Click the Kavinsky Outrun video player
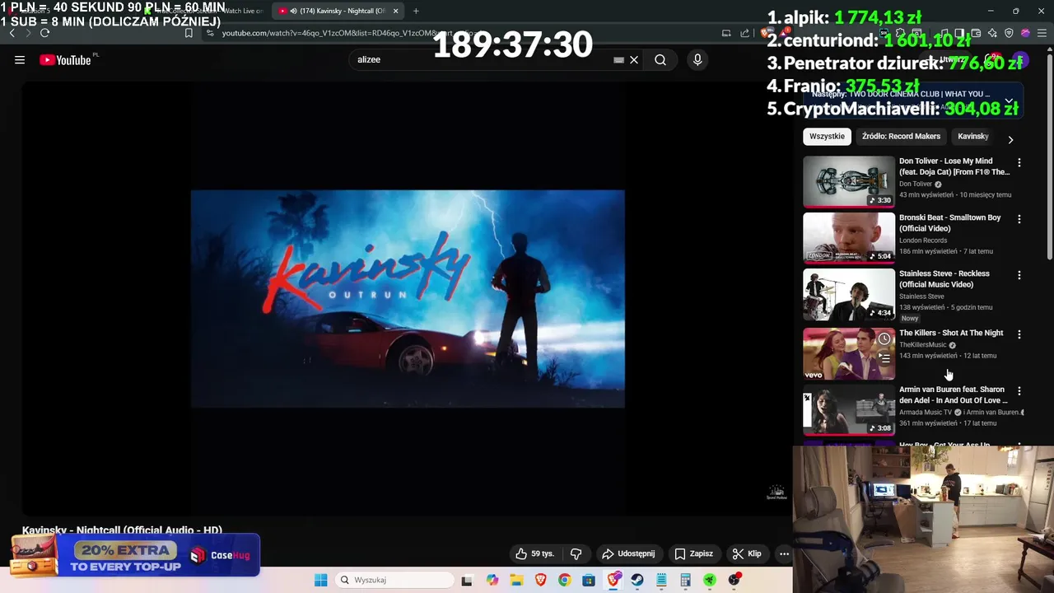The width and height of the screenshot is (1054, 593). pyautogui.click(x=408, y=299)
